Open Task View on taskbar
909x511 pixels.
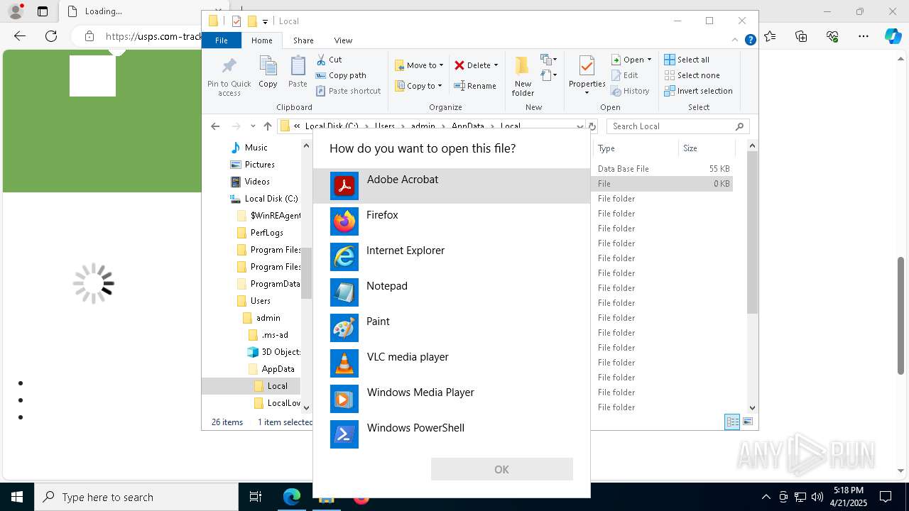(256, 497)
